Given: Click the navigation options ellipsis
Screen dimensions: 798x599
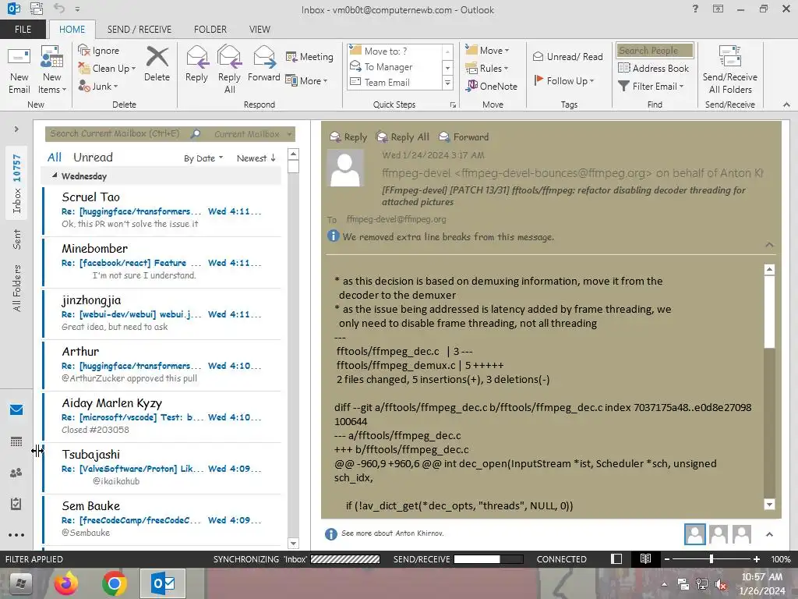Looking at the screenshot, I should (16, 535).
